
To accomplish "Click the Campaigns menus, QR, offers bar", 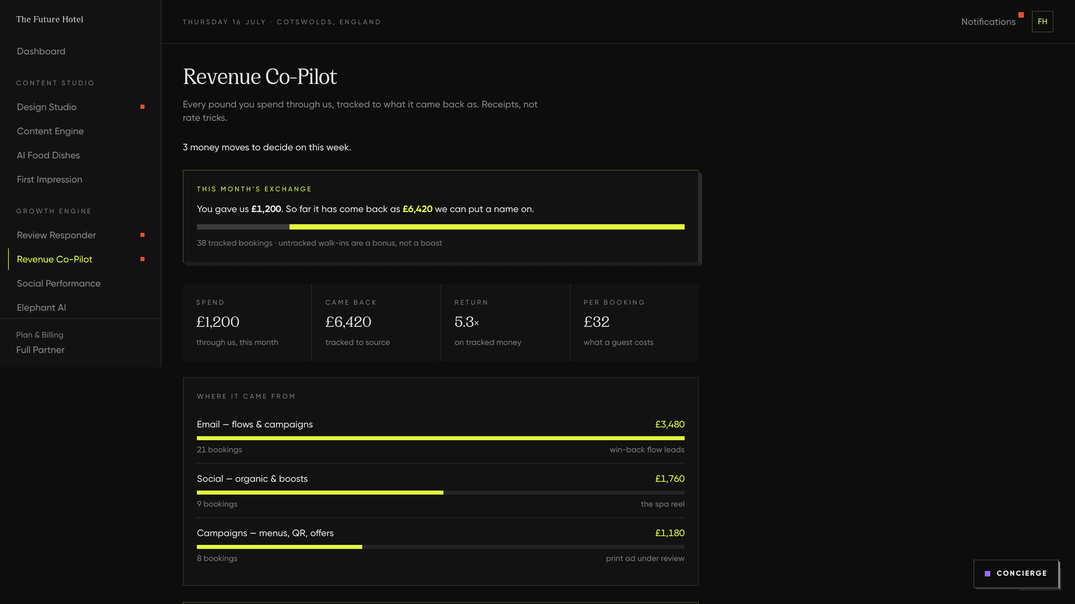I will (441, 547).
